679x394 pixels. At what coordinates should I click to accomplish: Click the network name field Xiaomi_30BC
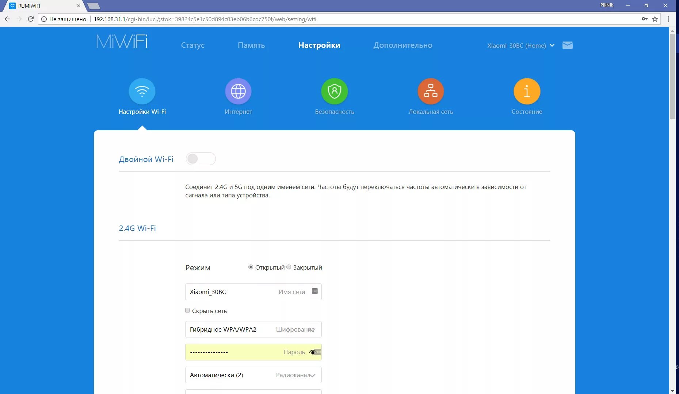click(x=253, y=292)
